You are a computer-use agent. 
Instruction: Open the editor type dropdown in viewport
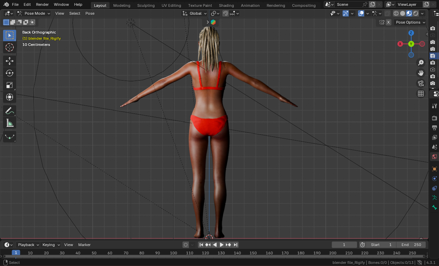9,13
